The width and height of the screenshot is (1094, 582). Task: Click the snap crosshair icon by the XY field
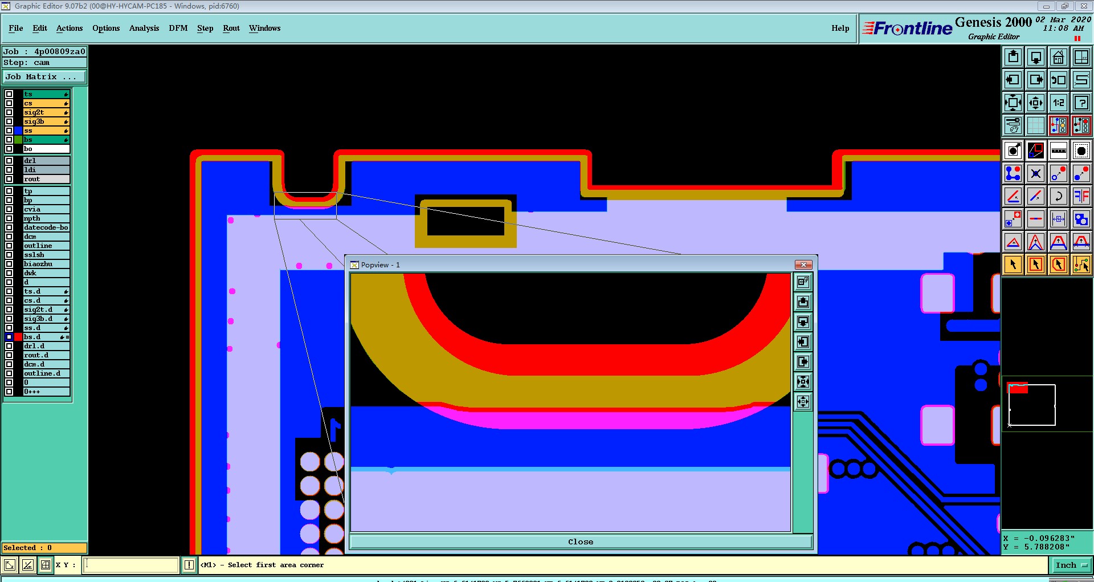coord(46,565)
